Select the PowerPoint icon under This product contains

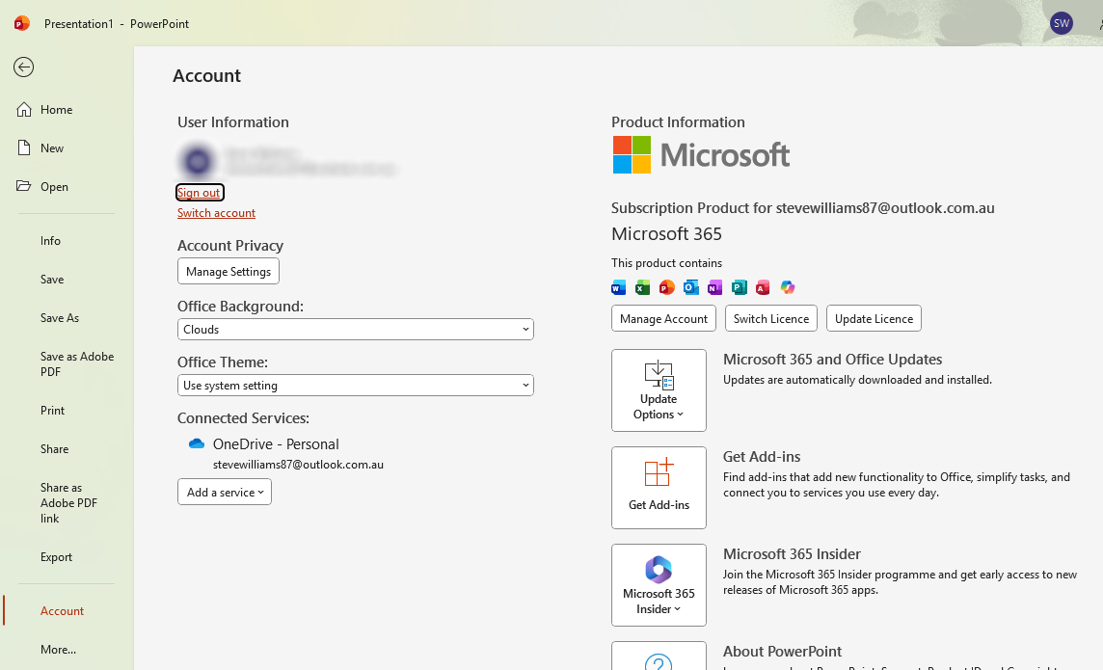666,287
